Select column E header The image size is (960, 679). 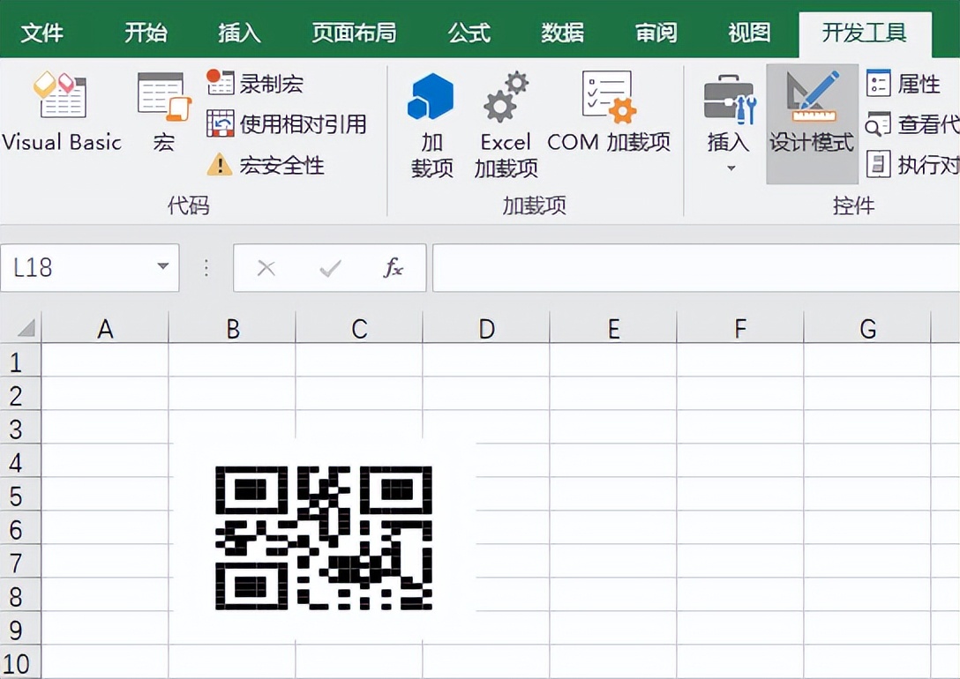pyautogui.click(x=613, y=329)
